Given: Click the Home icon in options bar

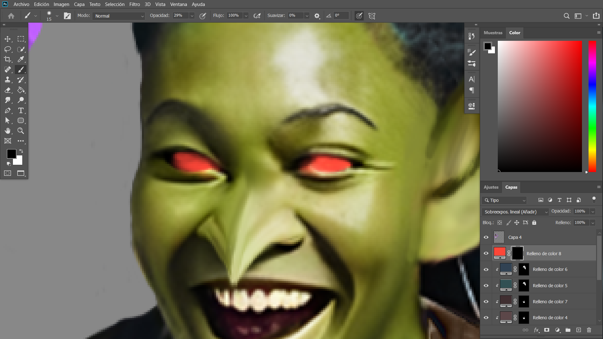Looking at the screenshot, I should point(11,16).
